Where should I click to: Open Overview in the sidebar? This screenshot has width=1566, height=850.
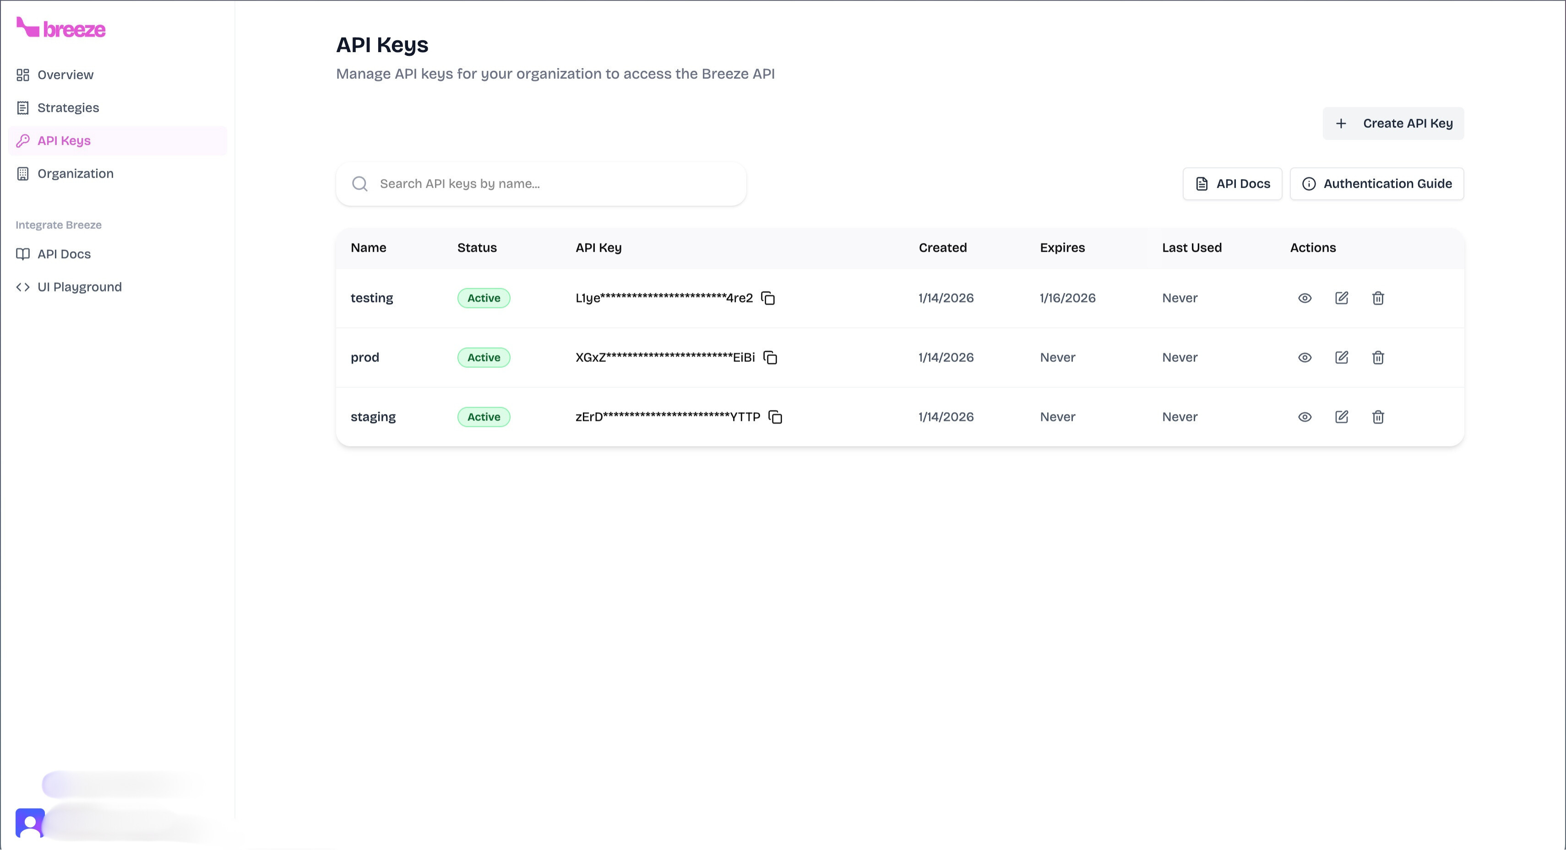(x=65, y=75)
